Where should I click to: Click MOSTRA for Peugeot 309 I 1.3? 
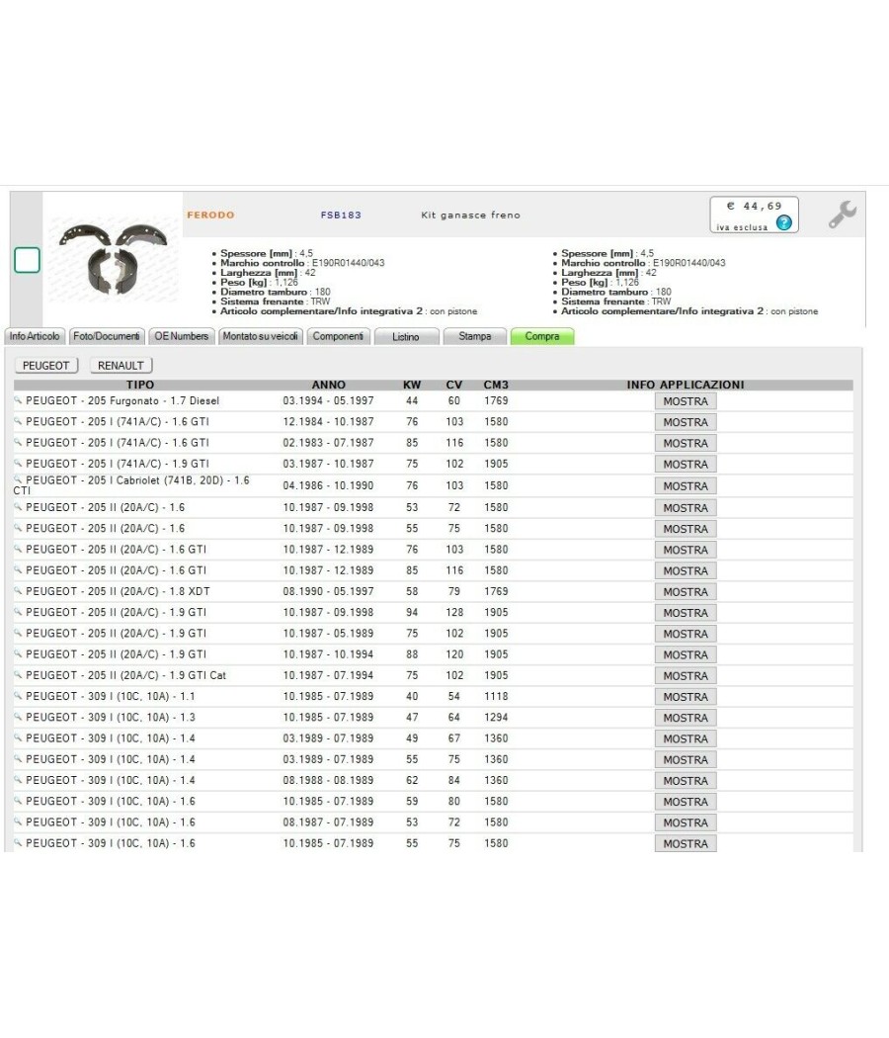pyautogui.click(x=686, y=718)
